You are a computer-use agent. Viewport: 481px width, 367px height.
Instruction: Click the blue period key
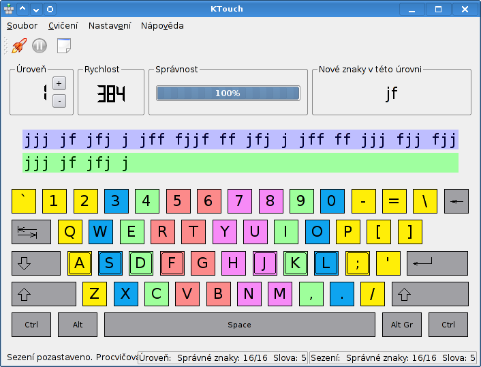coord(342,294)
